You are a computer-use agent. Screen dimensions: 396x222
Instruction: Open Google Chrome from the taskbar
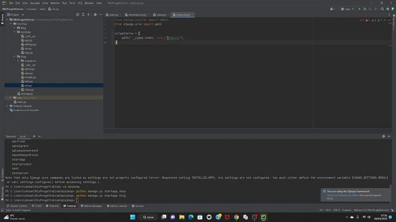point(236,217)
